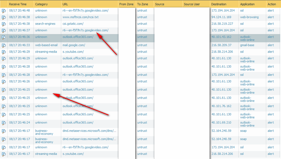Select the search-engines category cell
This screenshot has height=159, width=281.
(45, 24)
